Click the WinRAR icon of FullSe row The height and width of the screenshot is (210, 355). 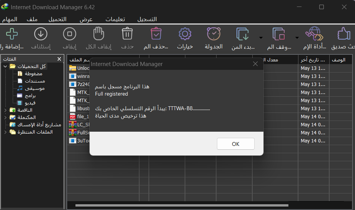click(72, 132)
